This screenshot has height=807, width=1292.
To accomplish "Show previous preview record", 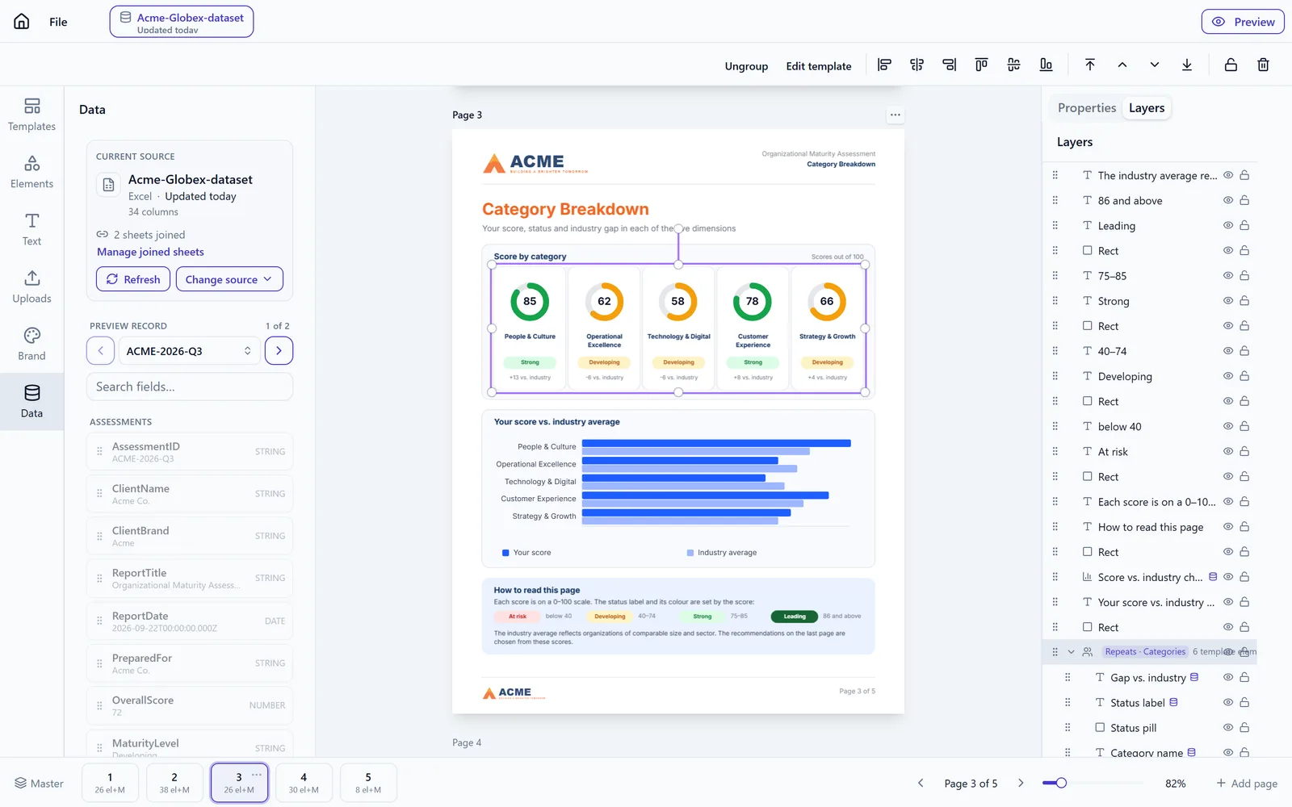I will [x=100, y=351].
